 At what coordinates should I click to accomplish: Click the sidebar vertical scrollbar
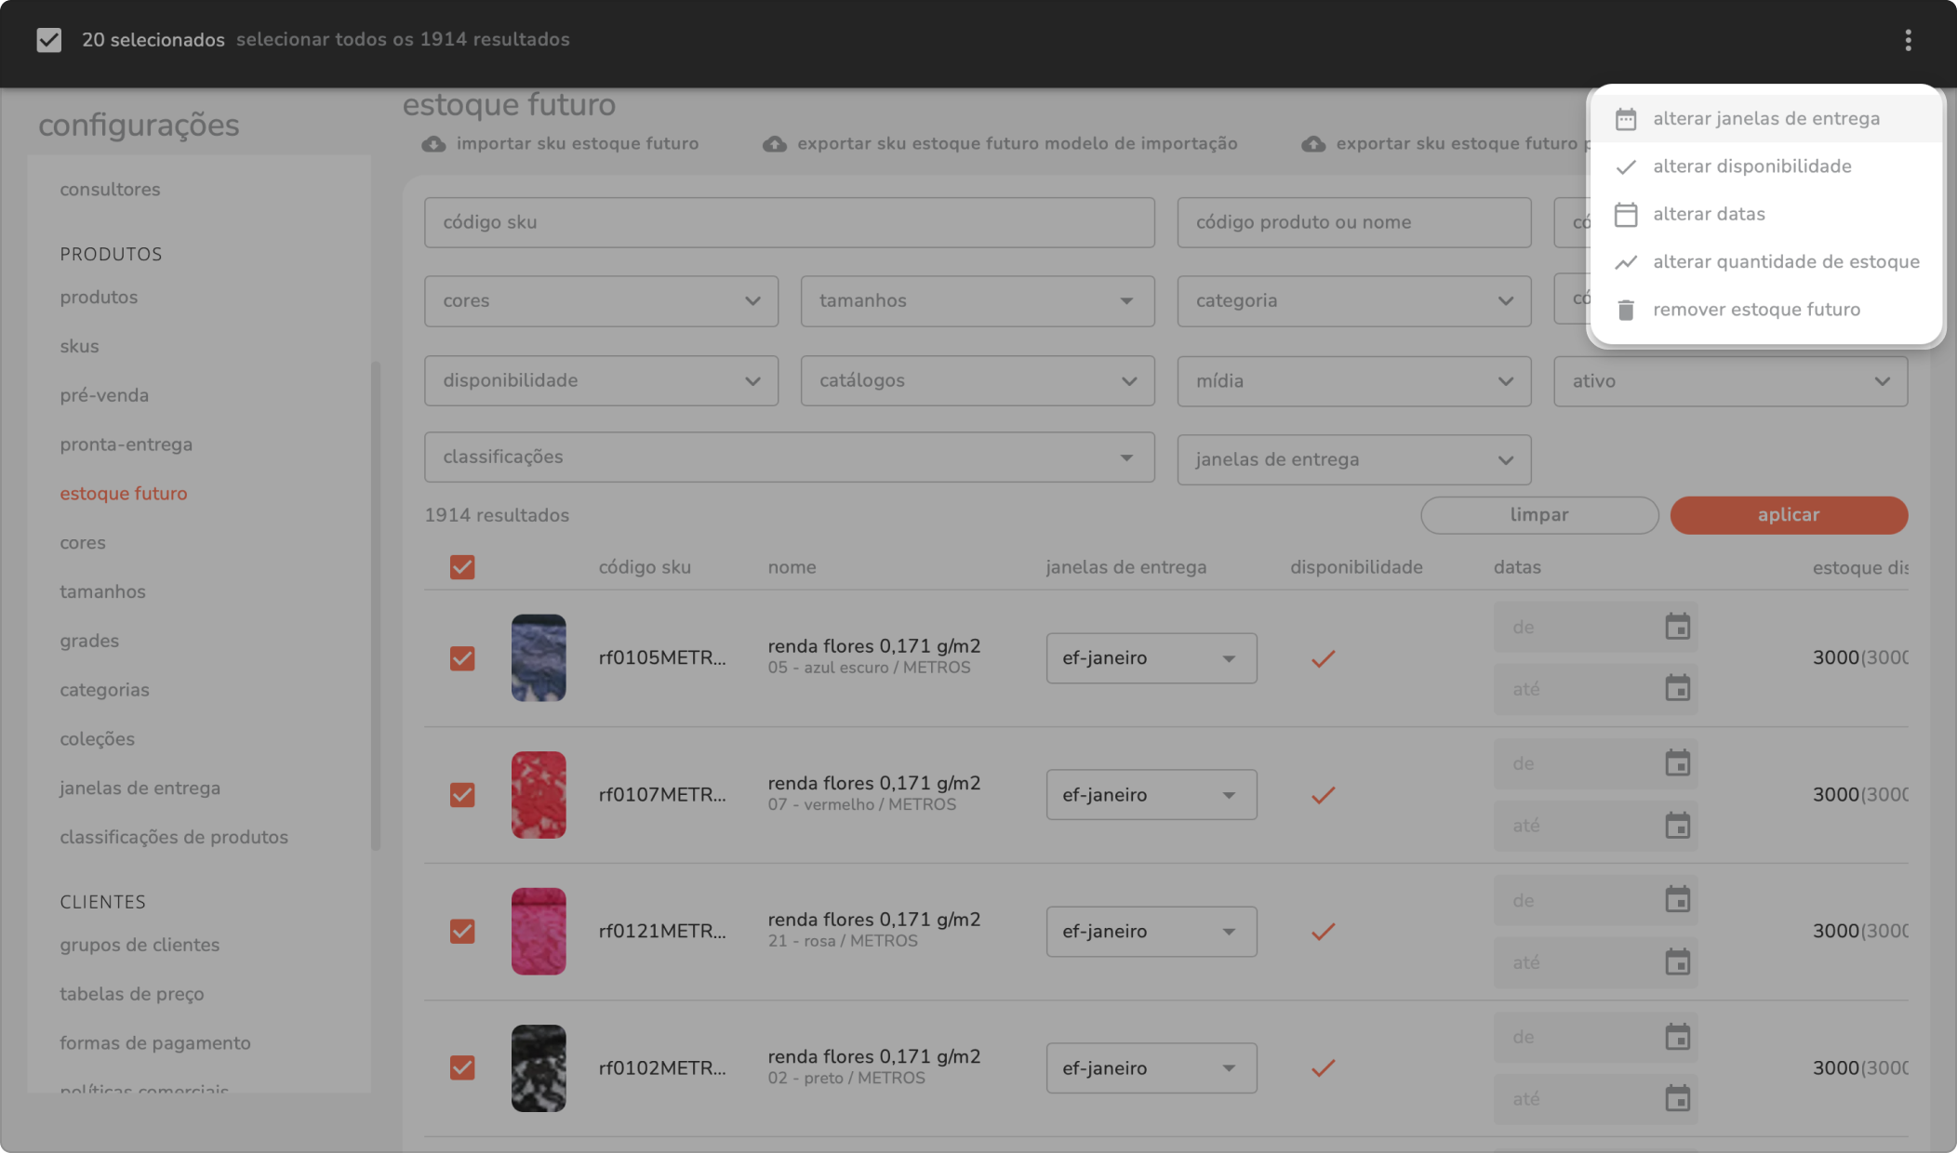[376, 604]
